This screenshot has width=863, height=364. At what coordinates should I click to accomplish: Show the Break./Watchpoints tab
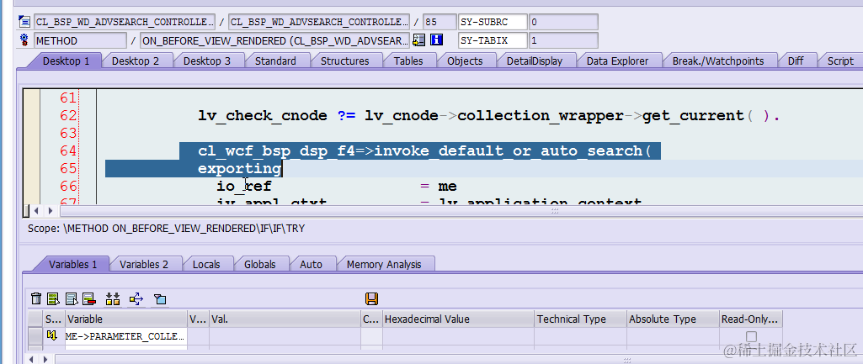pos(718,61)
